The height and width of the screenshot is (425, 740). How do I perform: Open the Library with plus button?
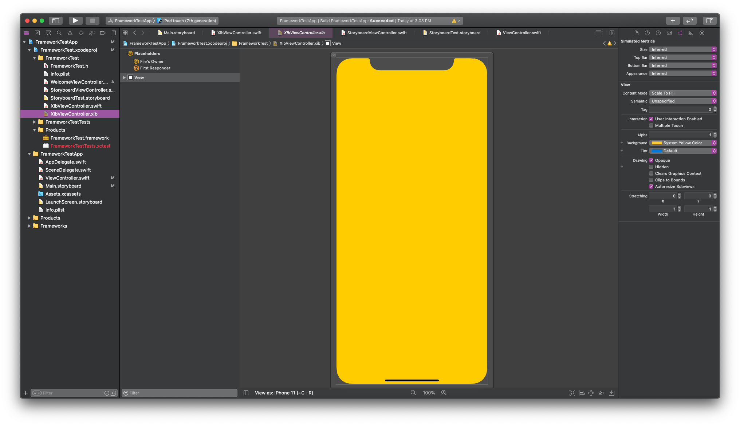coord(673,21)
